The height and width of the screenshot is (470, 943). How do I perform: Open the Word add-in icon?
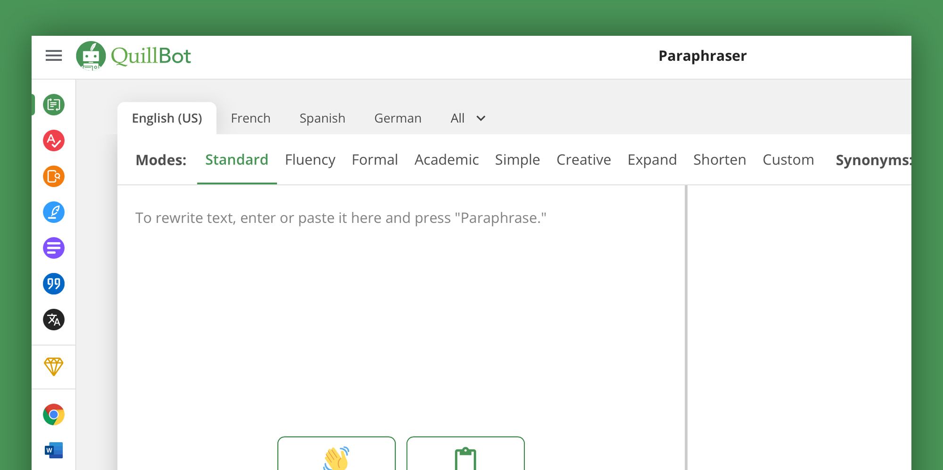[x=54, y=450]
